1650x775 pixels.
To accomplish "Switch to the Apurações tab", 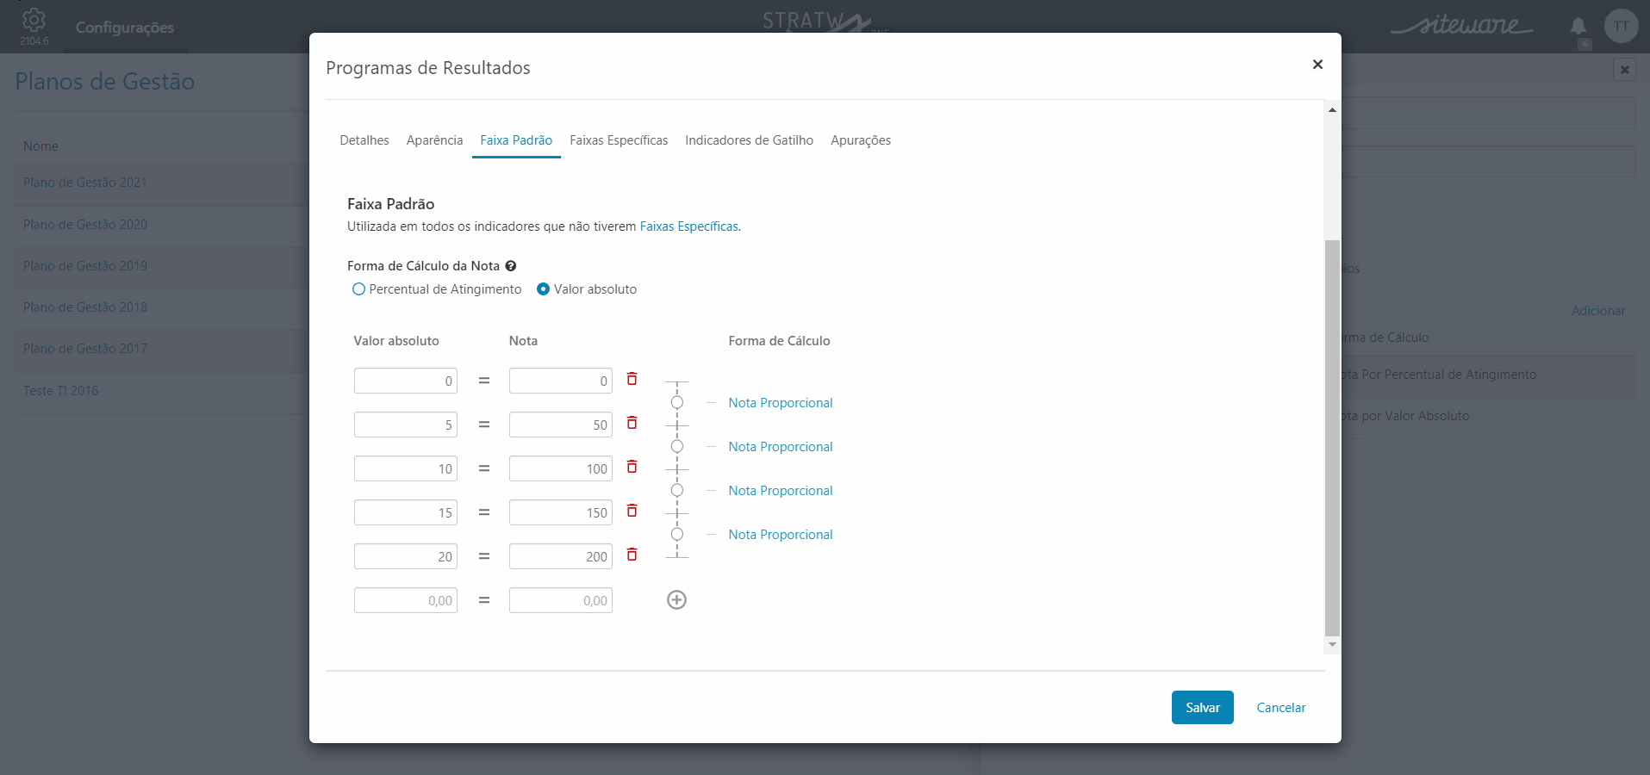I will point(861,140).
